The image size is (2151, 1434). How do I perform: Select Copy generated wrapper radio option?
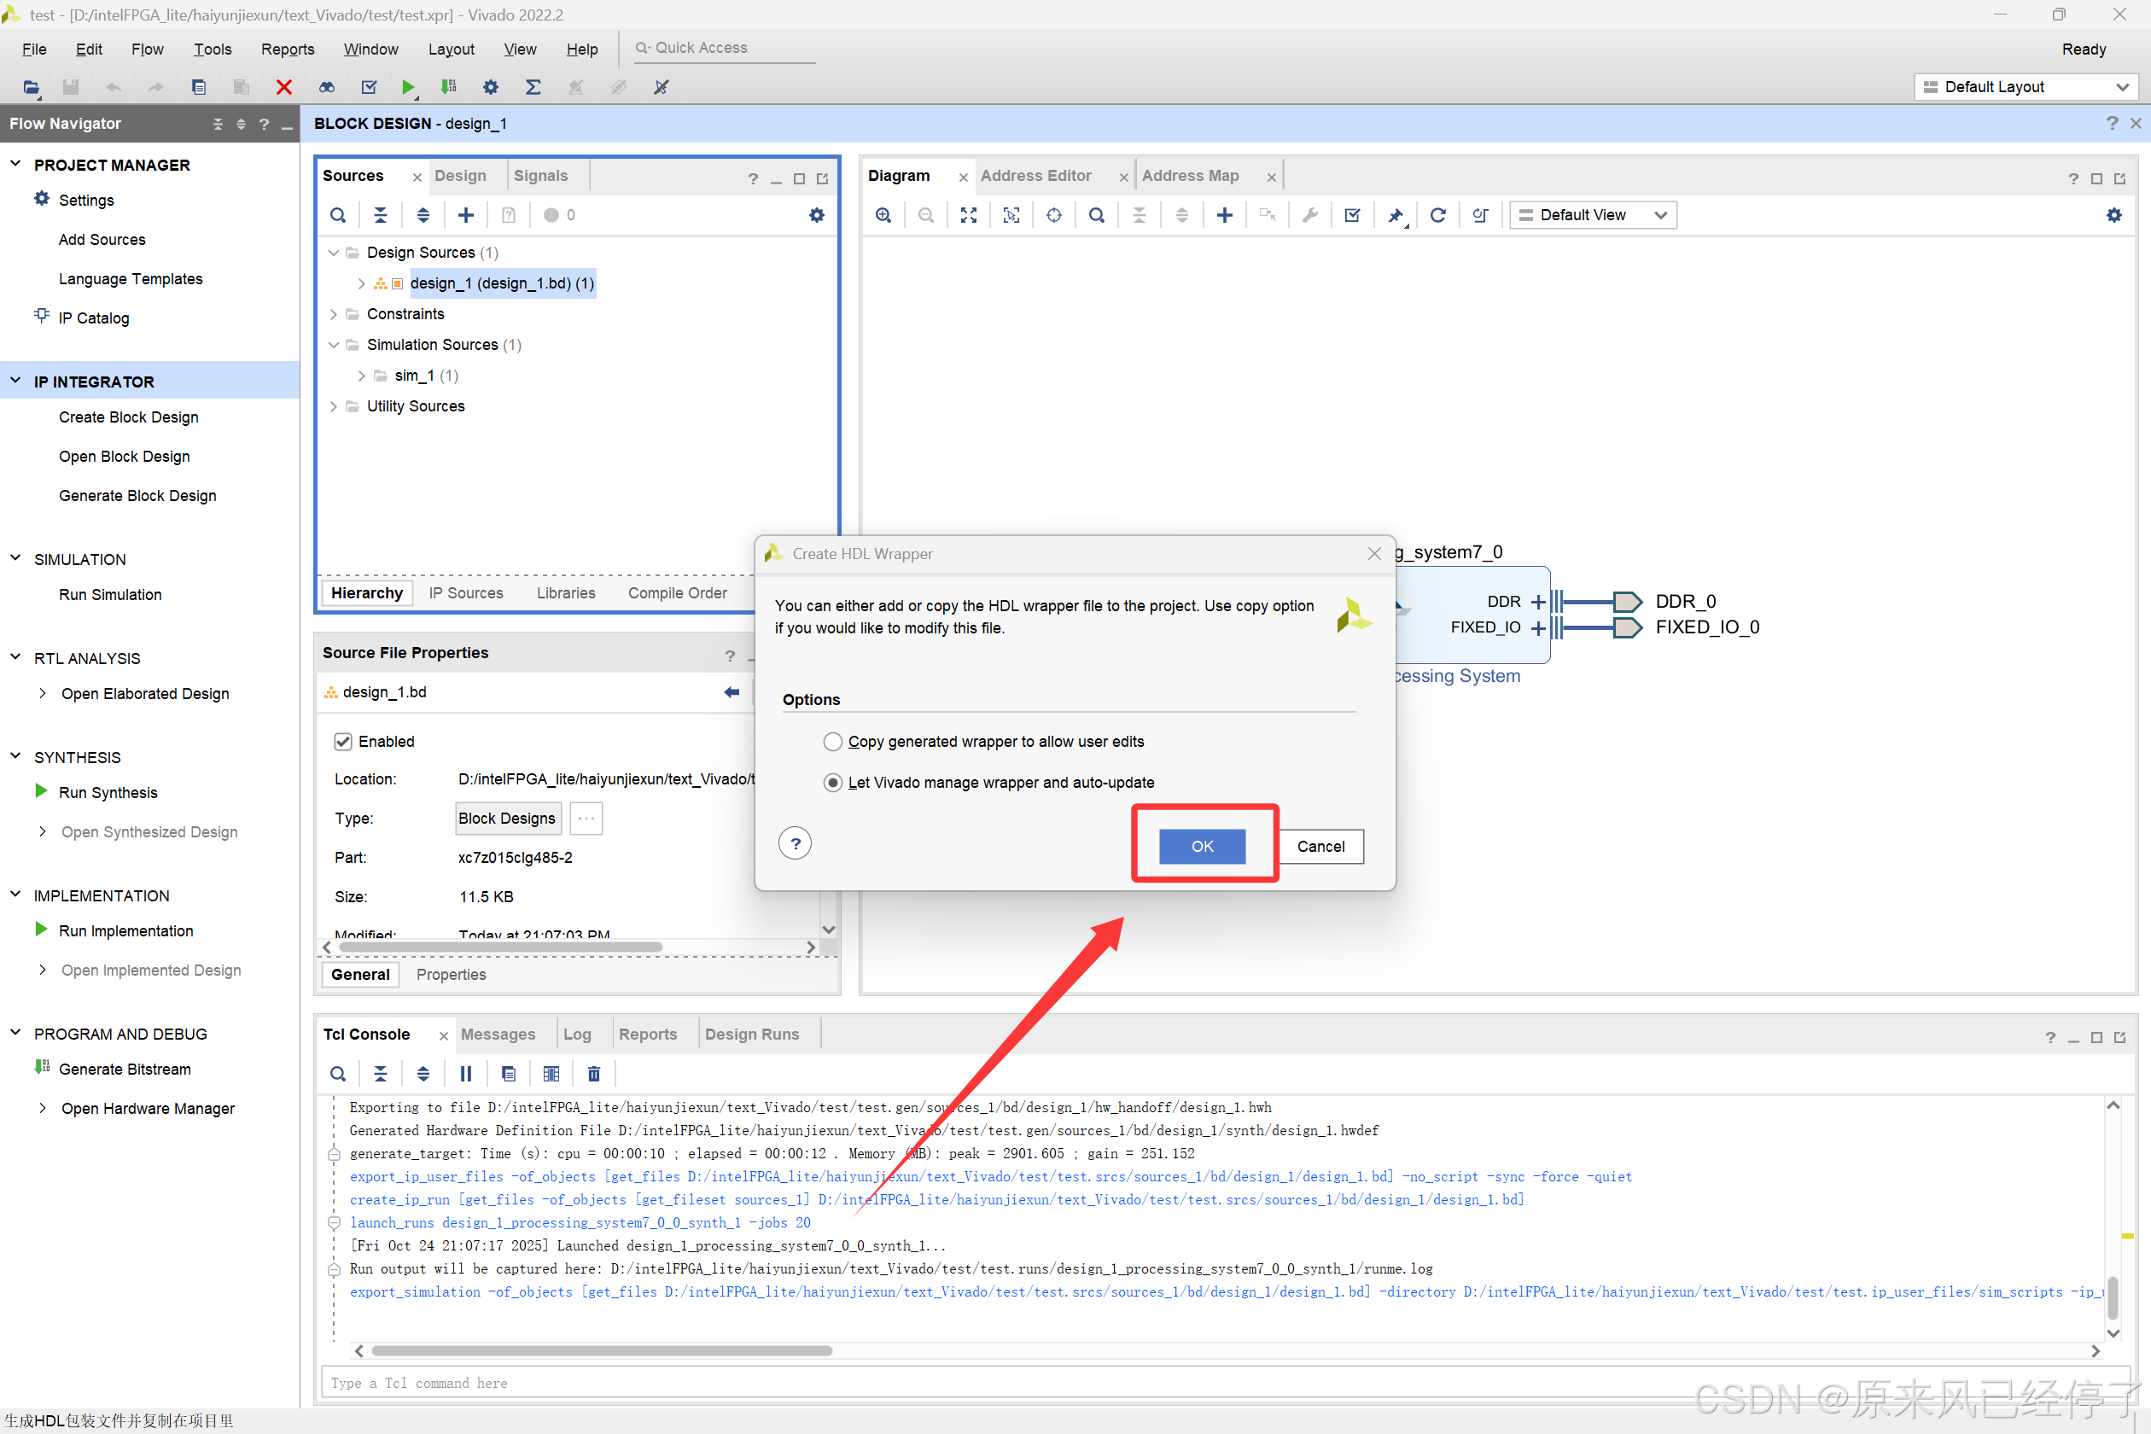(832, 742)
